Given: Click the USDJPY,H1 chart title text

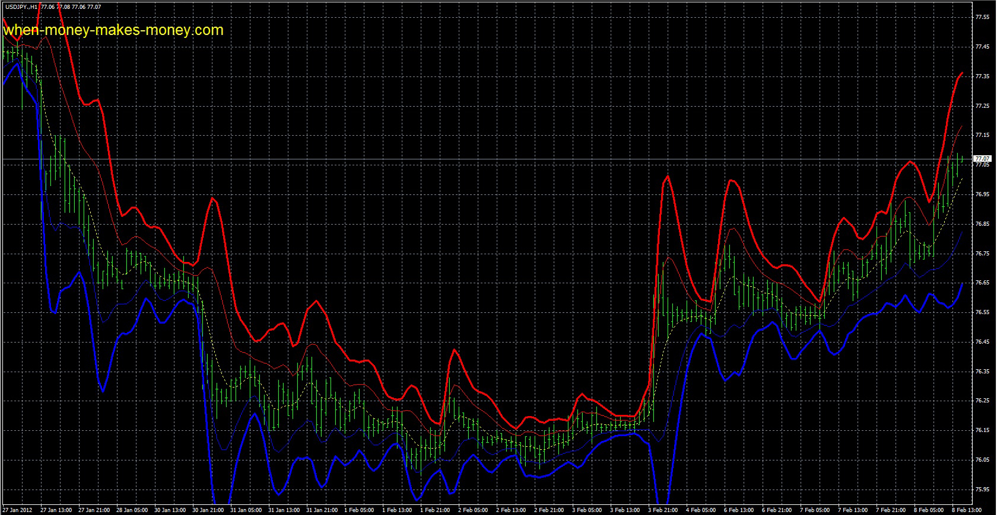Looking at the screenshot, I should point(20,7).
